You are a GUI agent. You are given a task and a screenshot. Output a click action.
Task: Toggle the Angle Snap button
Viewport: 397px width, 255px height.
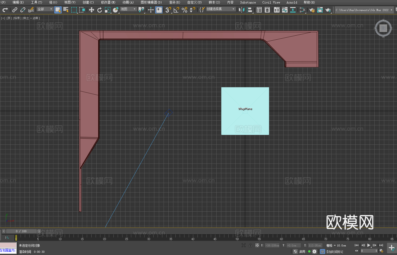[176, 10]
